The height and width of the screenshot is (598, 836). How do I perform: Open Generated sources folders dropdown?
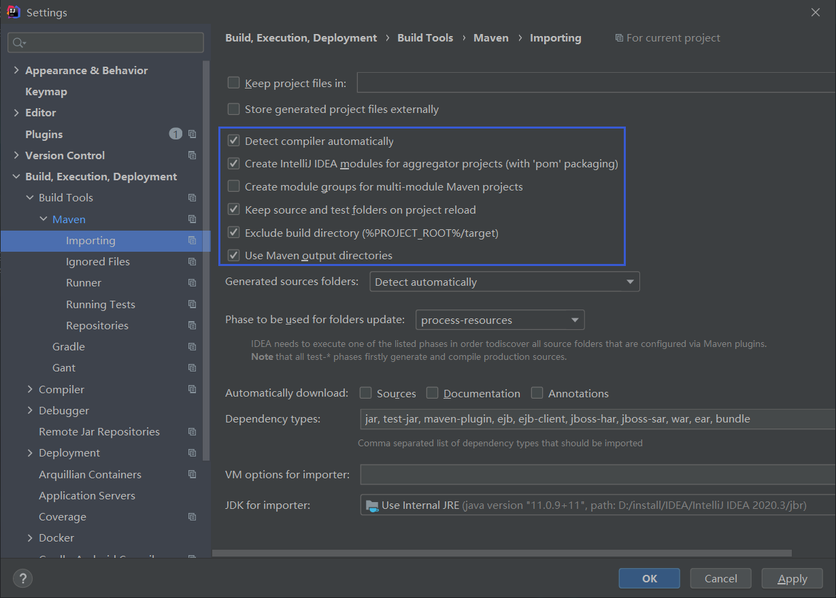(x=505, y=282)
